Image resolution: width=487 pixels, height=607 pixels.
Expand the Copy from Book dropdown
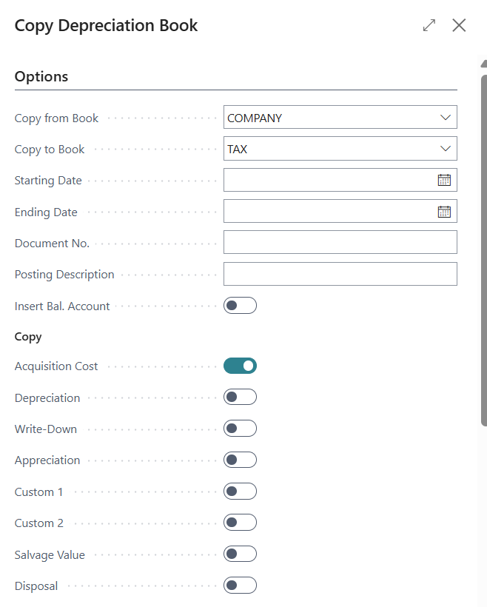tap(445, 118)
